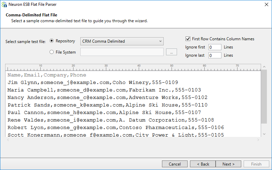
Task: Close the Flat File Parser window
Action: (x=267, y=4)
